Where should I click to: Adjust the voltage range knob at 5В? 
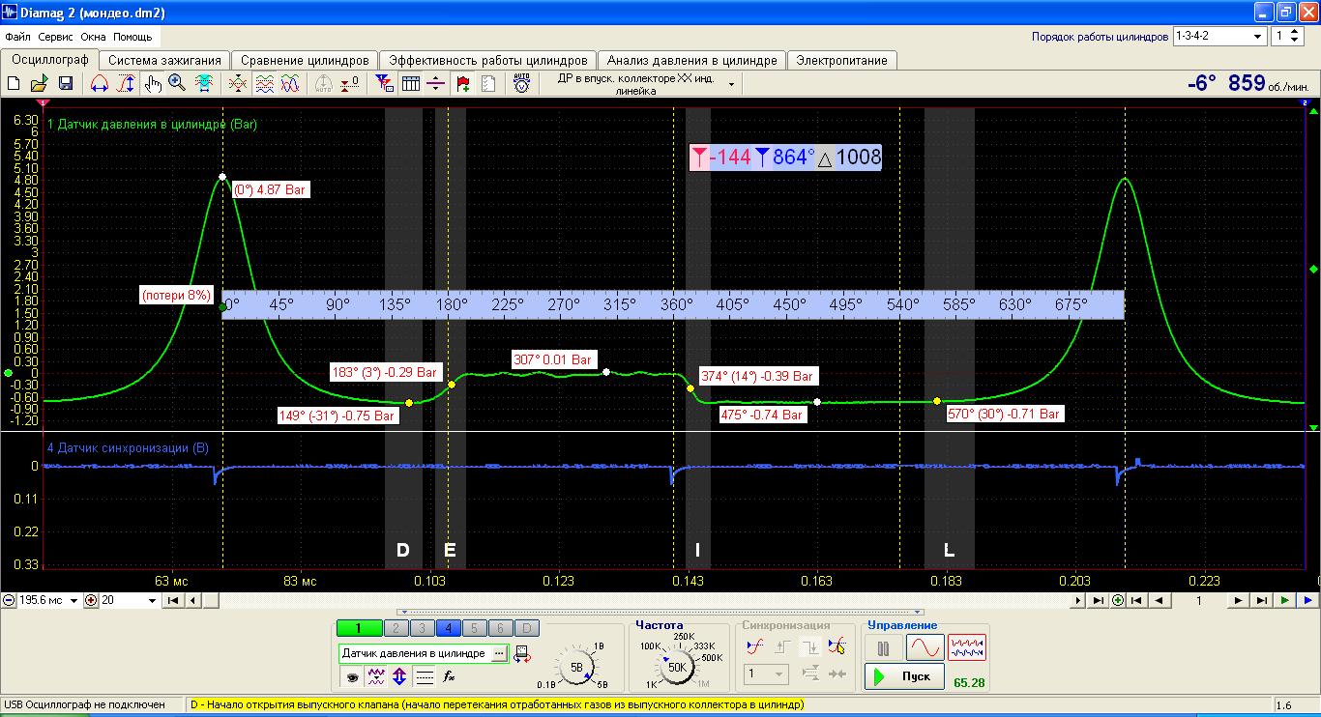pos(576,667)
